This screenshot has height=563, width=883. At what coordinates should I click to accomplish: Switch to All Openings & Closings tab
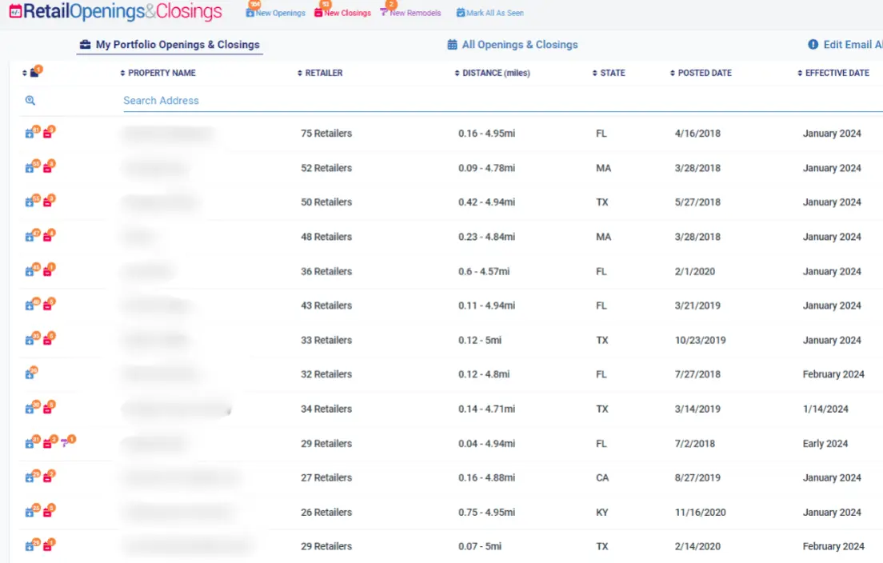[x=513, y=45]
